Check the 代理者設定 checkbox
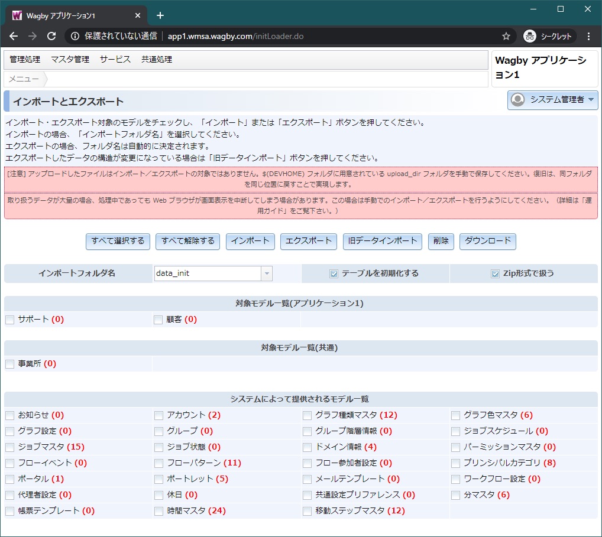The image size is (602, 537). (x=9, y=495)
